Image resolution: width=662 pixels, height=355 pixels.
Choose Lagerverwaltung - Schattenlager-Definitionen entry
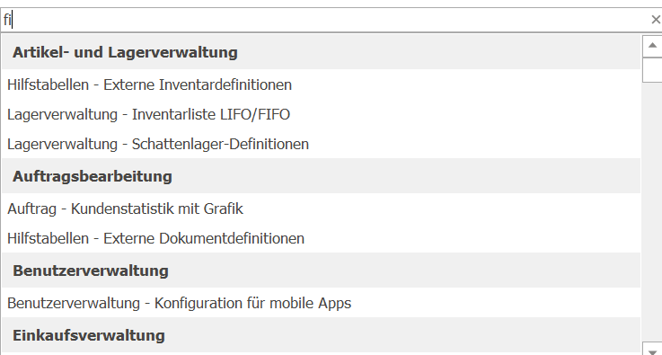(321, 144)
